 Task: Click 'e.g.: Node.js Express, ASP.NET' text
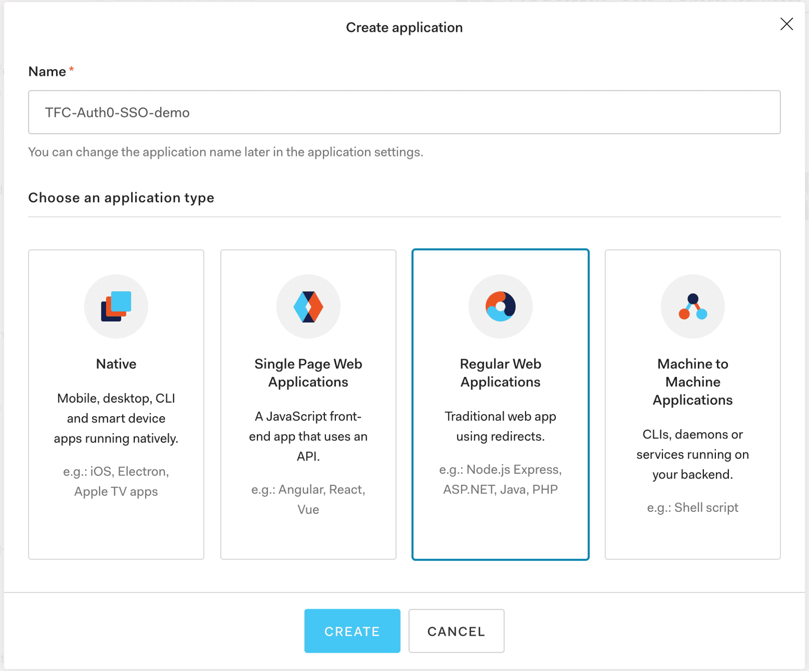tap(501, 480)
